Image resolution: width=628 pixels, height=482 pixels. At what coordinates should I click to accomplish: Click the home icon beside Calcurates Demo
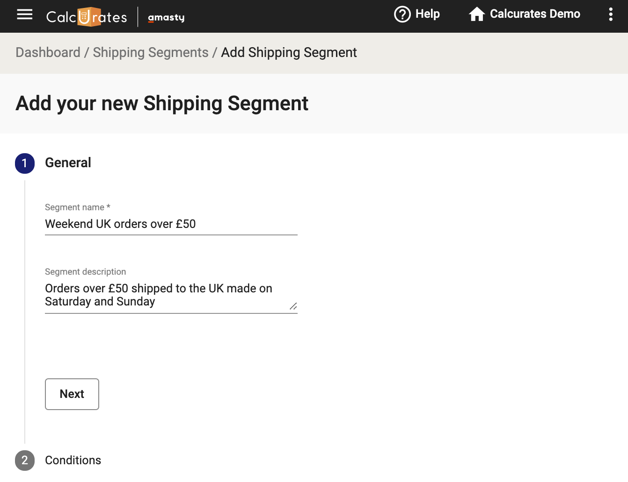point(477,14)
